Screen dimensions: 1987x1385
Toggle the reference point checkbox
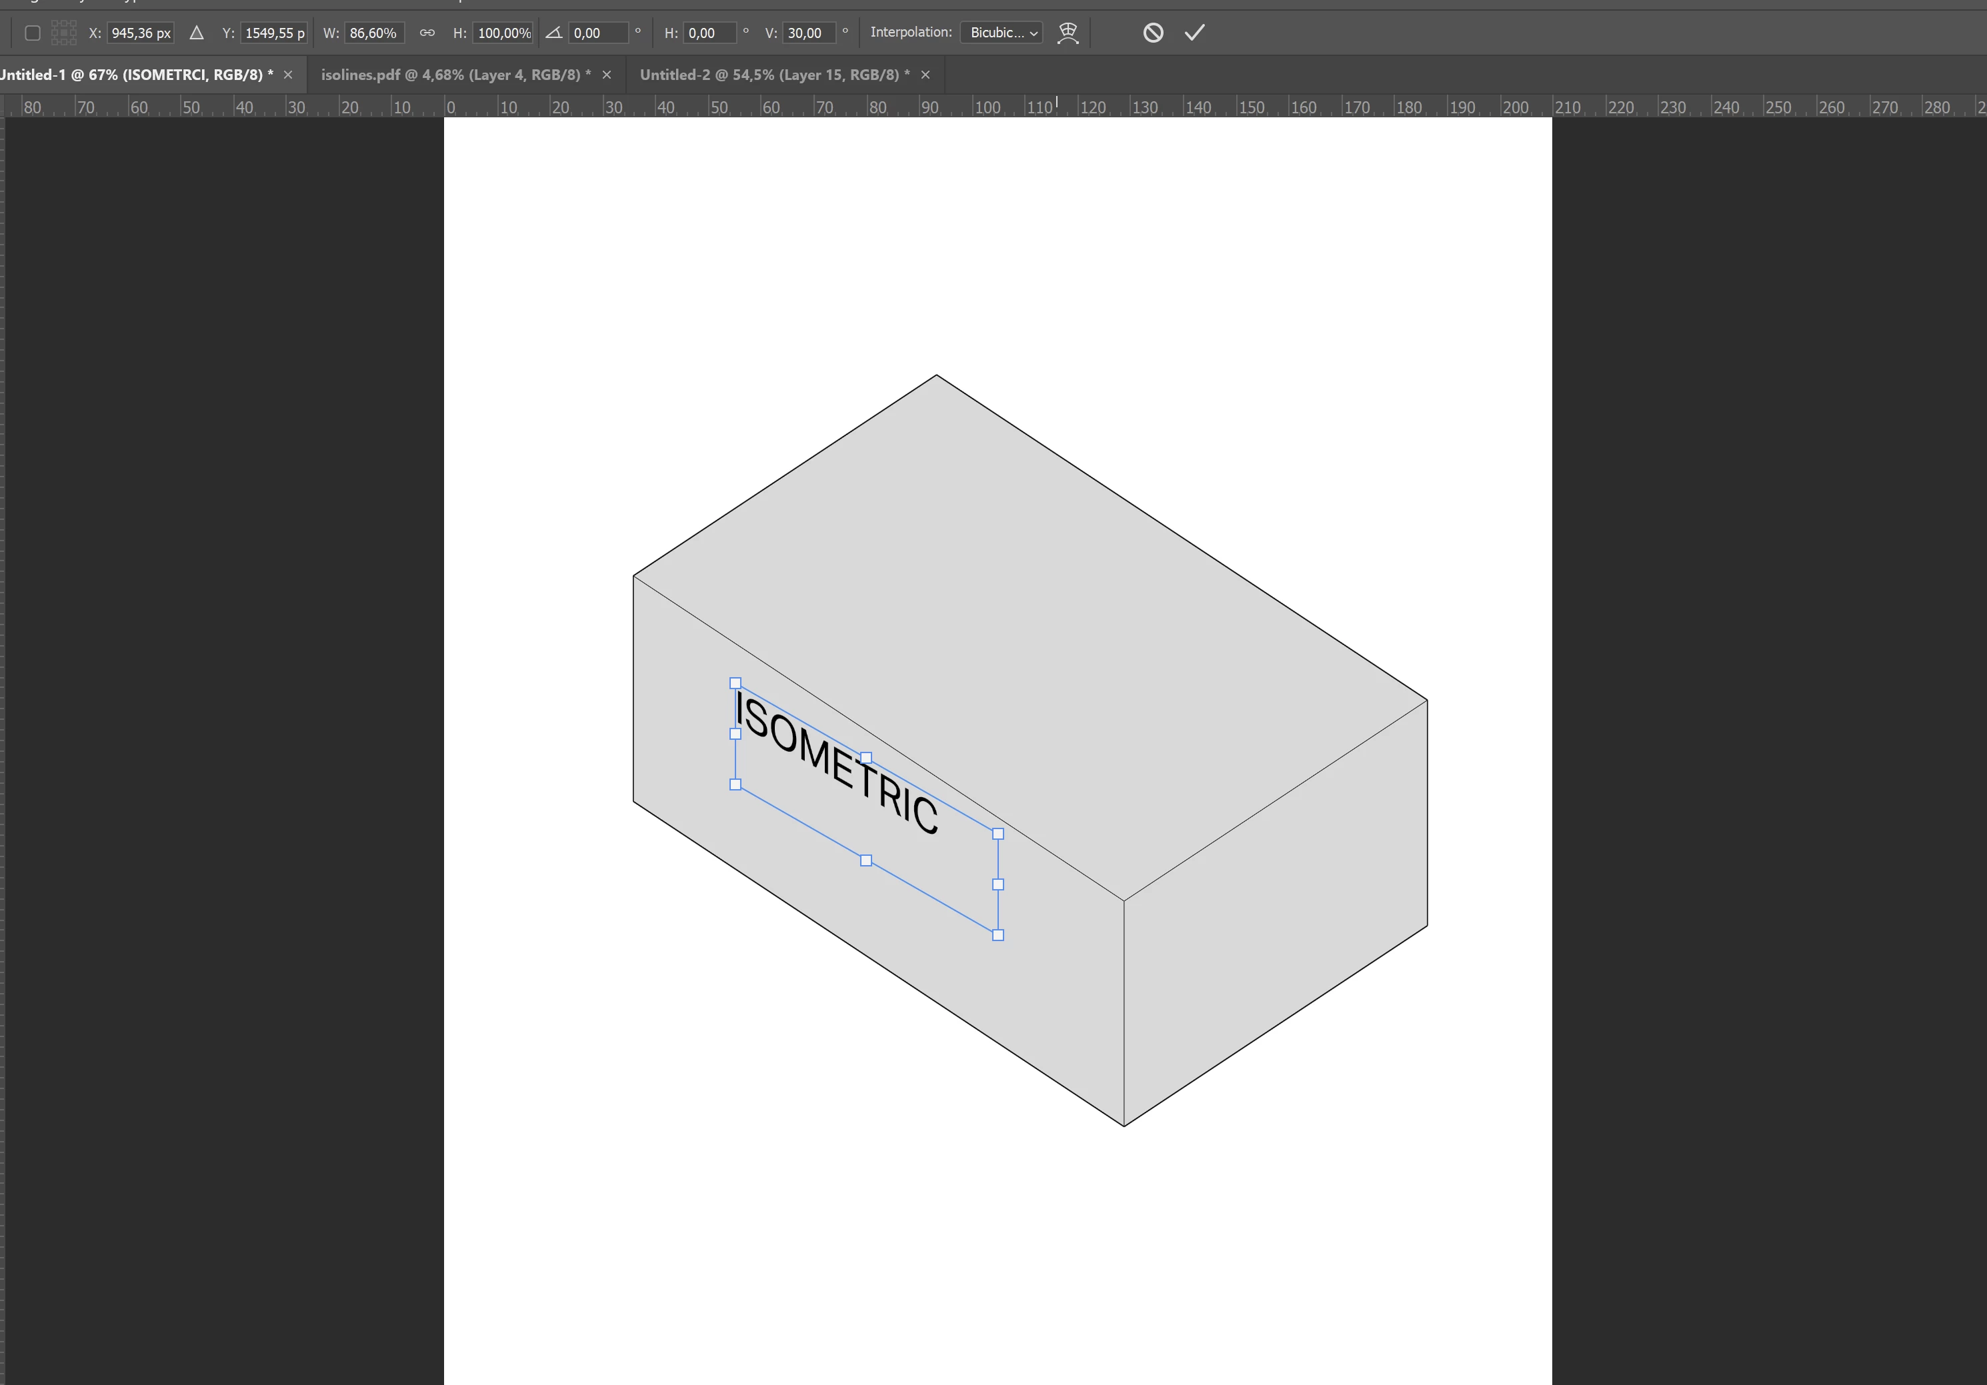coord(33,33)
